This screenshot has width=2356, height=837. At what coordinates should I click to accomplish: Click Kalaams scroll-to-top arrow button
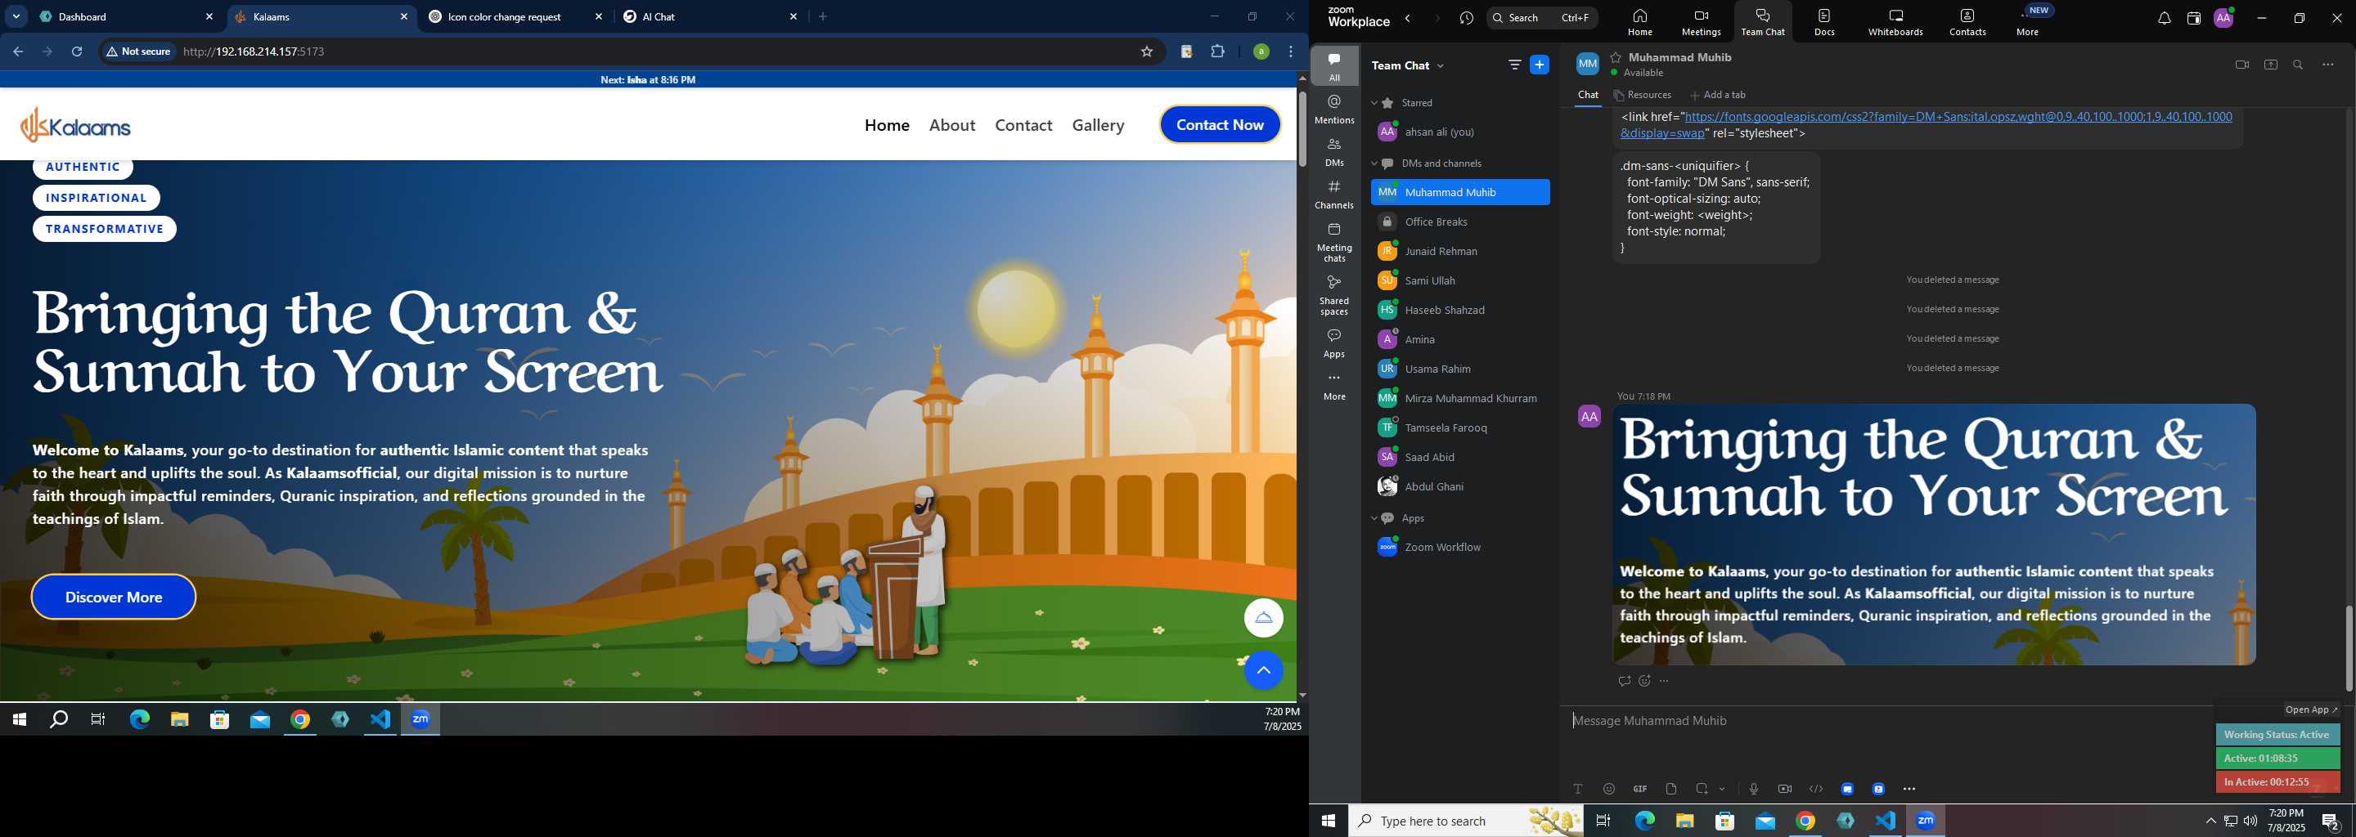1263,672
